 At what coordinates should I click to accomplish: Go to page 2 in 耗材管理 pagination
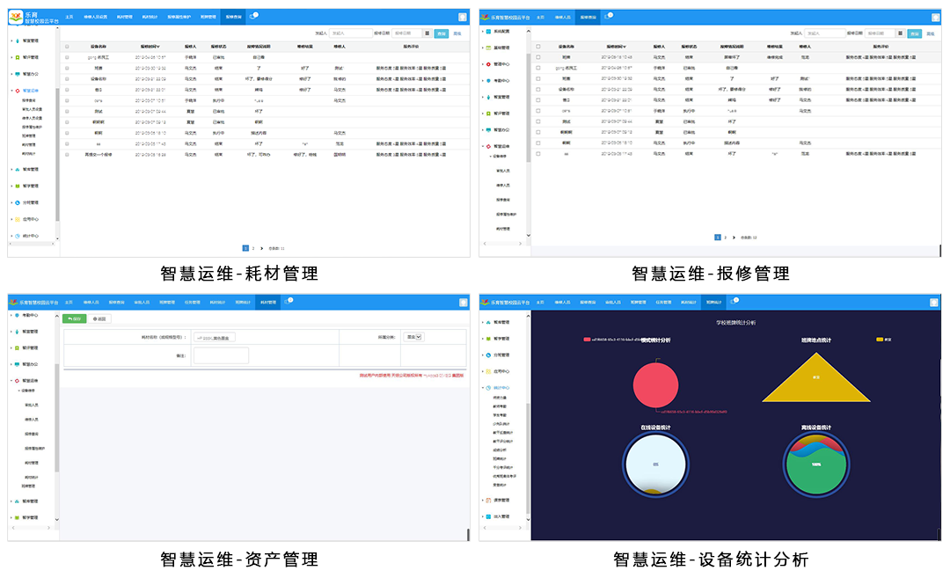click(x=253, y=249)
